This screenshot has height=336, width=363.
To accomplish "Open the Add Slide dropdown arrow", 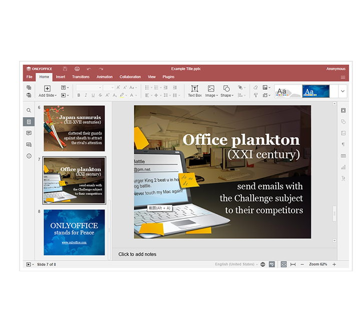I will tap(56, 95).
